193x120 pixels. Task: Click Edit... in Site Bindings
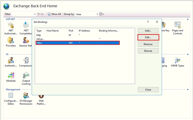click(x=148, y=37)
